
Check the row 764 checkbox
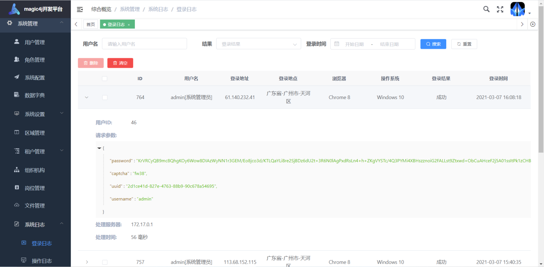pos(105,97)
